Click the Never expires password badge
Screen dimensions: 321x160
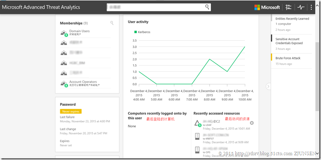point(71,111)
